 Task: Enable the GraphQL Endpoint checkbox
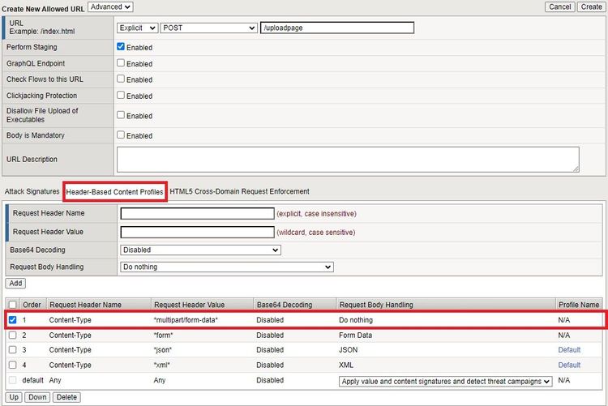click(x=121, y=63)
